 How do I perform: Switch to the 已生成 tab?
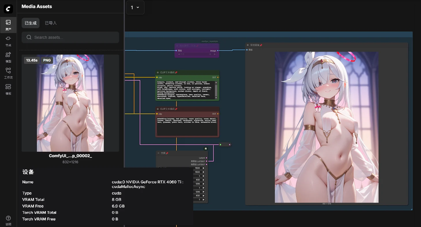tap(31, 23)
